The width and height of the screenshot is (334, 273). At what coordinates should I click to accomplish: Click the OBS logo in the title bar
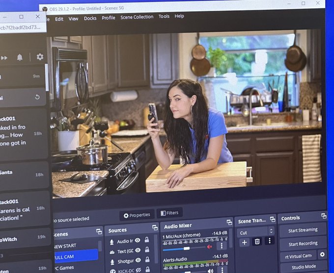coord(45,9)
